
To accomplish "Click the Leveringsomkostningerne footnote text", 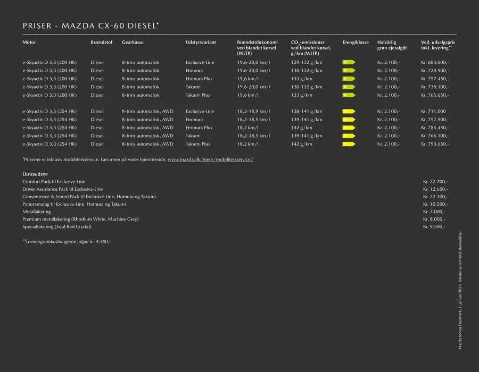I will (x=67, y=241).
